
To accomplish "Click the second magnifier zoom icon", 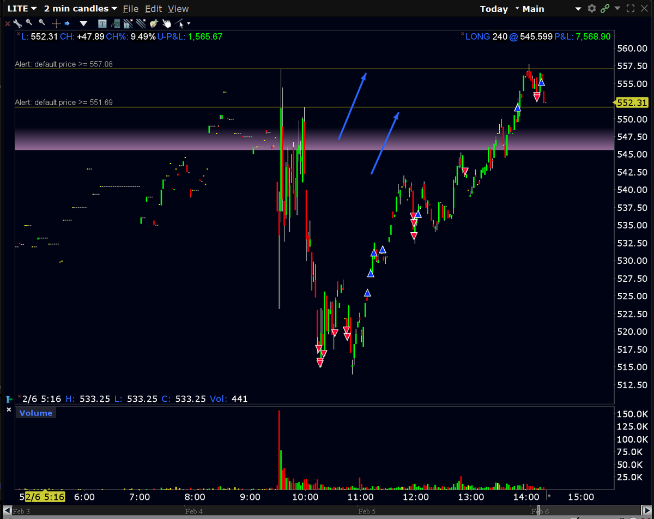I will pyautogui.click(x=43, y=23).
